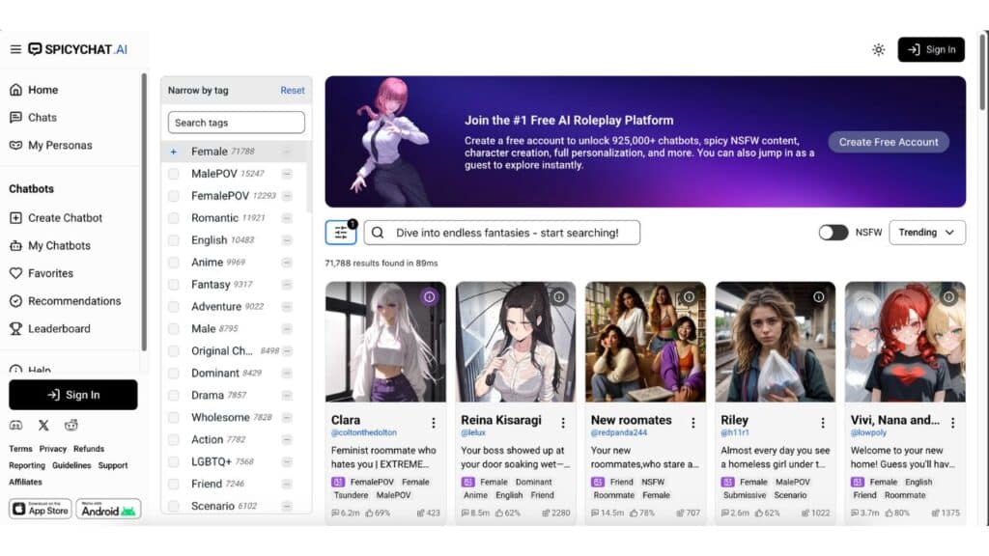Check the Romantic tag checkbox
Screen dimensions: 989x556
(x=174, y=218)
